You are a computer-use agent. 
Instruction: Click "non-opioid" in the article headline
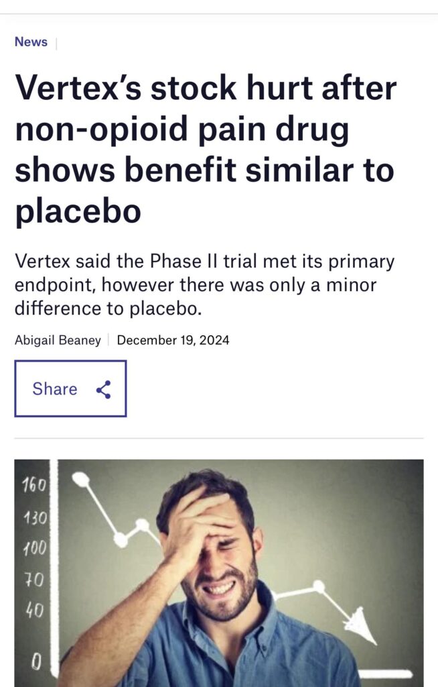tap(98, 129)
